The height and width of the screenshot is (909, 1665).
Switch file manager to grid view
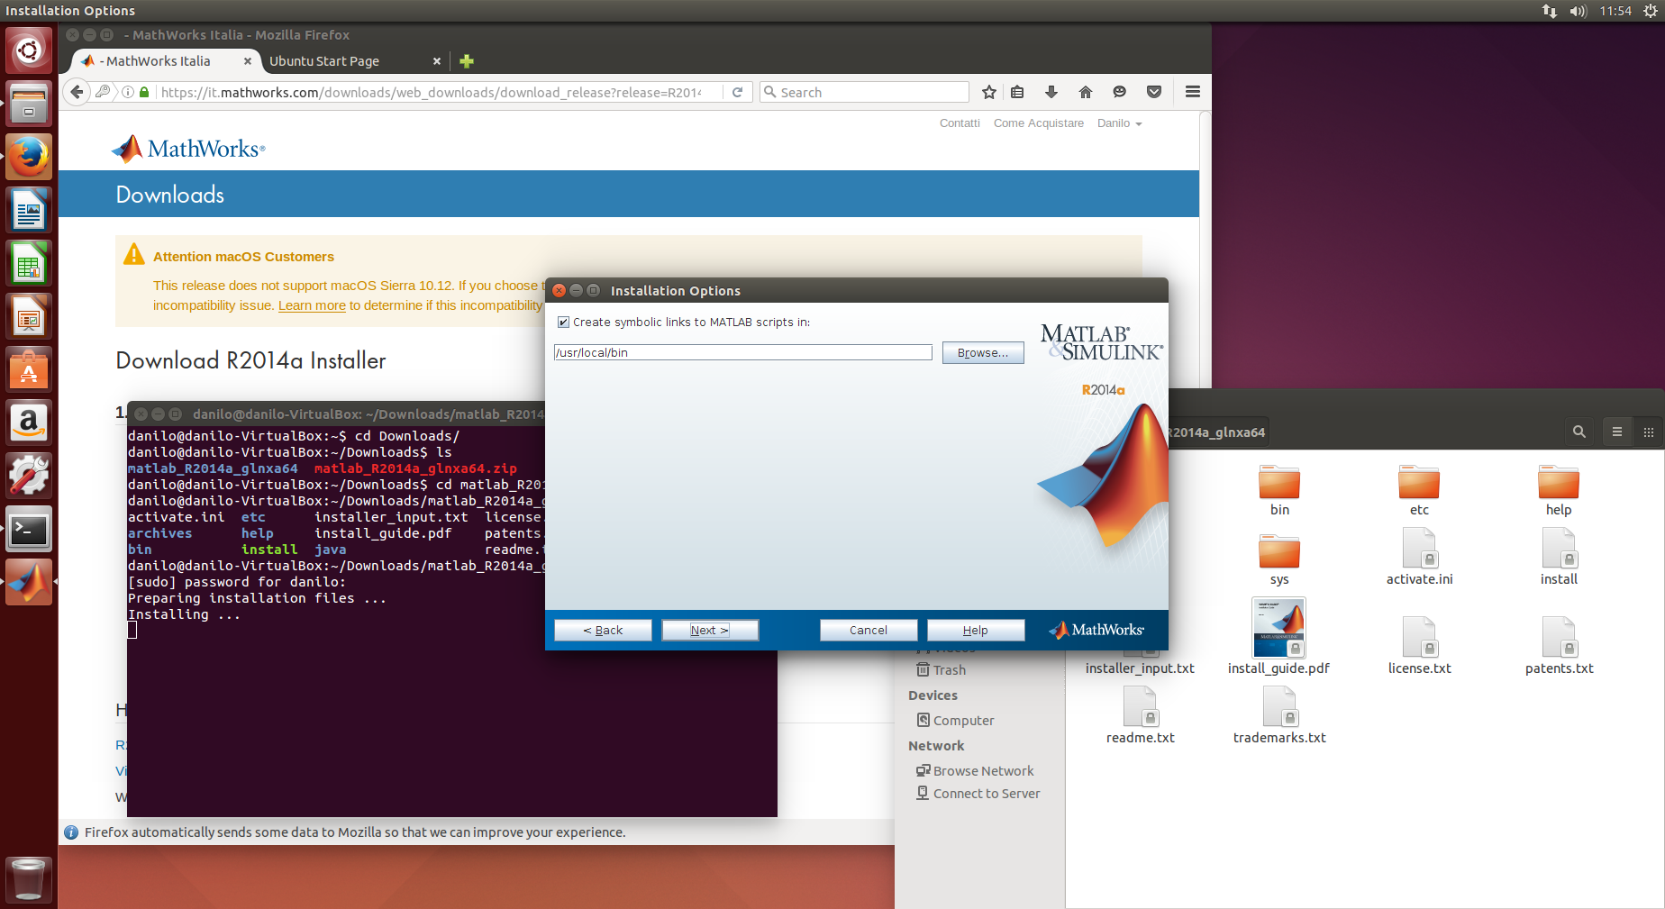[x=1649, y=432]
